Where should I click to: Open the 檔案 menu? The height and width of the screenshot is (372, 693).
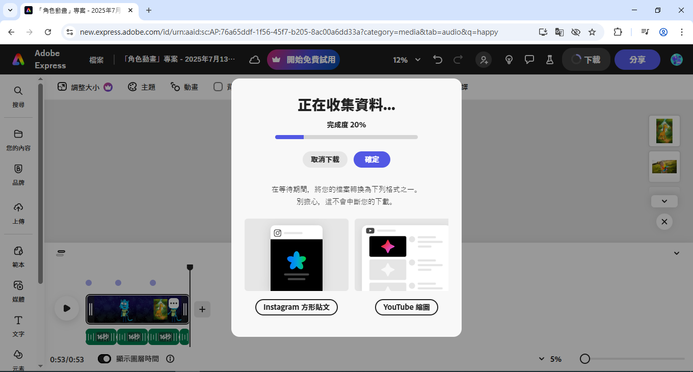tap(96, 60)
